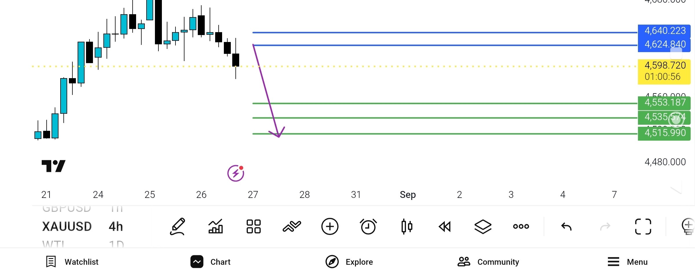Start bar replay with rewind icon

click(x=445, y=227)
